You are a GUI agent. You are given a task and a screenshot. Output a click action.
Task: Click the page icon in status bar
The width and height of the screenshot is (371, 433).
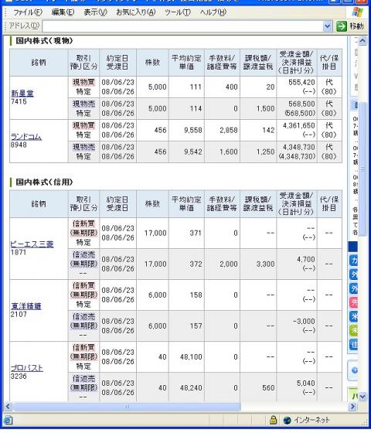click(x=9, y=421)
